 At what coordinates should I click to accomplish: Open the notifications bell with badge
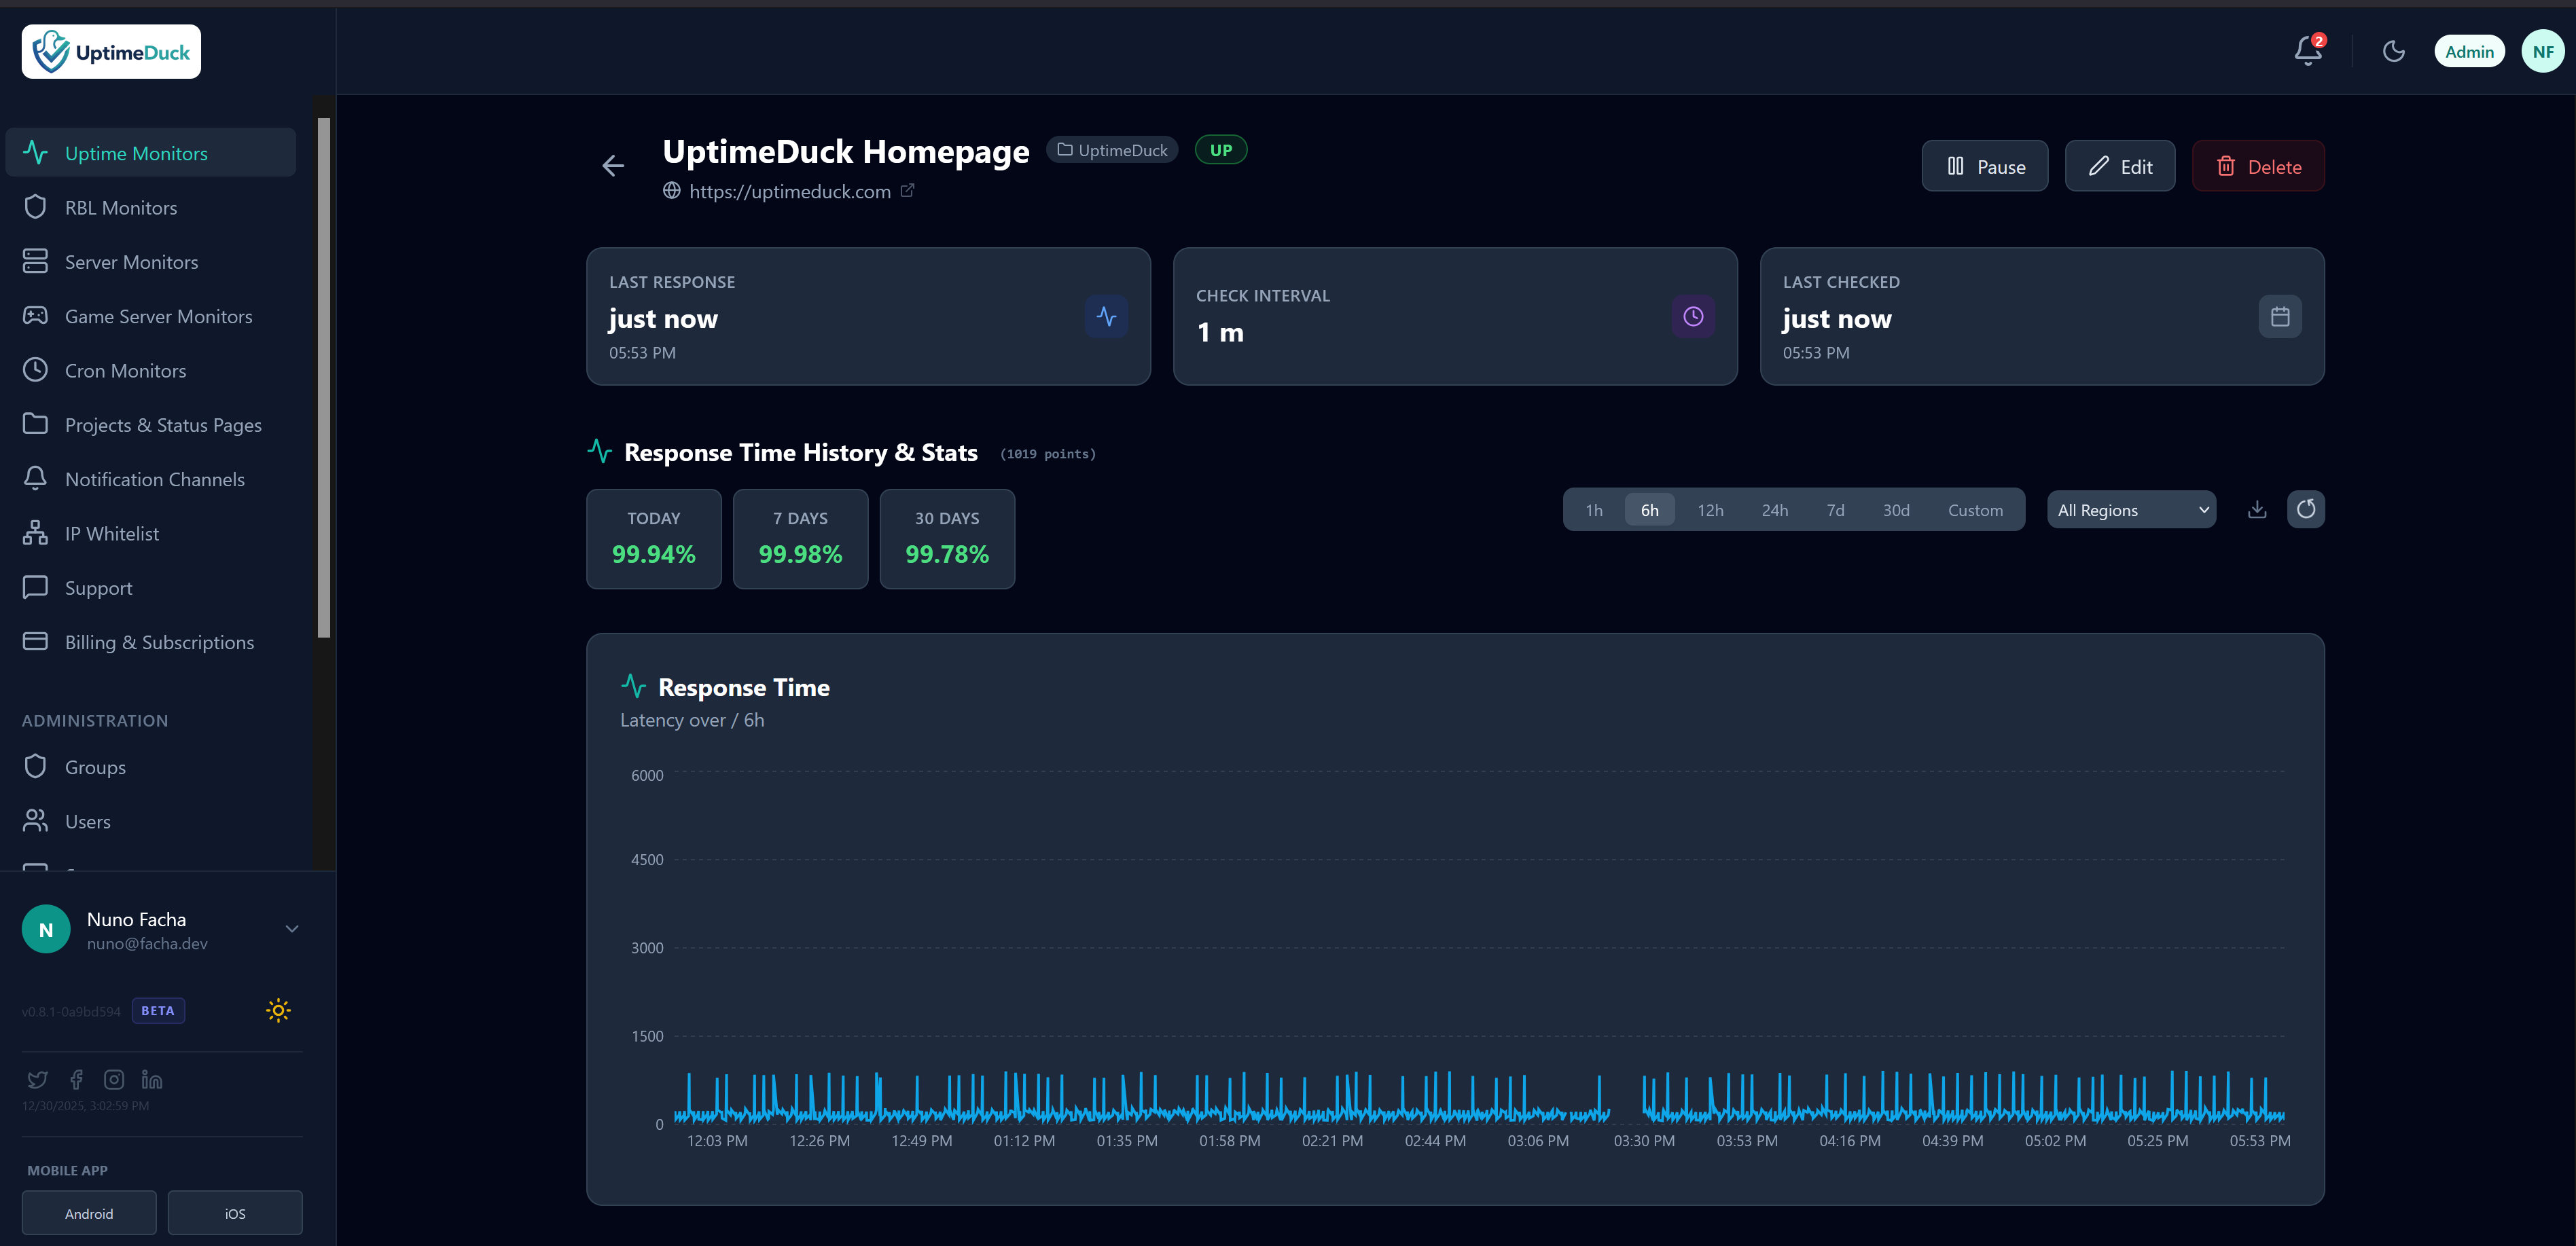[2306, 51]
